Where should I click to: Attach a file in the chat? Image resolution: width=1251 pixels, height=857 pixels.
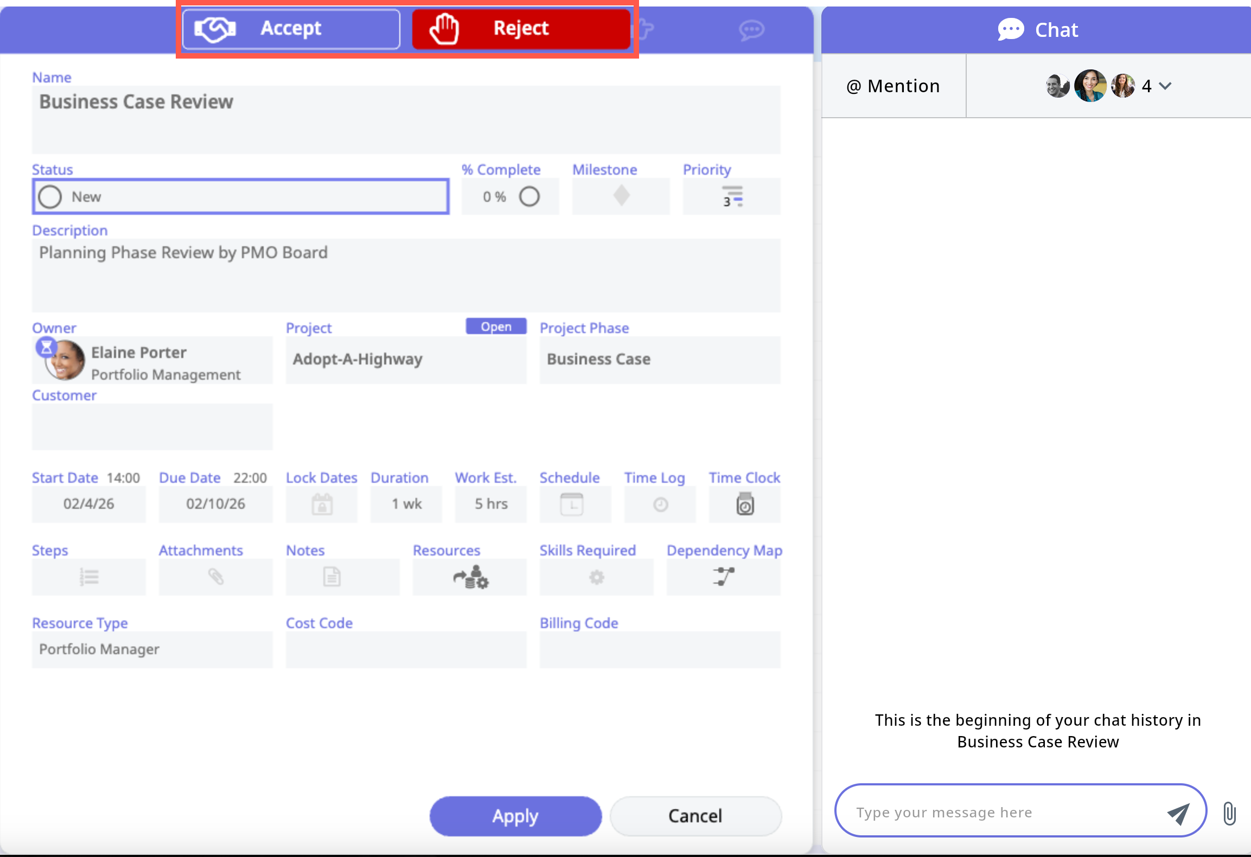pos(1229,814)
